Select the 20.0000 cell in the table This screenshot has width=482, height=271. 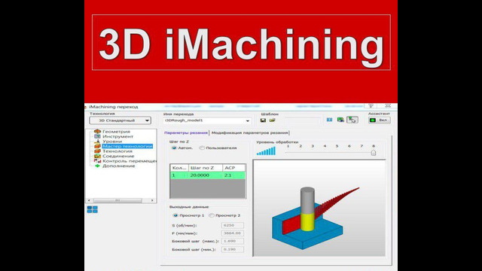[206, 175]
